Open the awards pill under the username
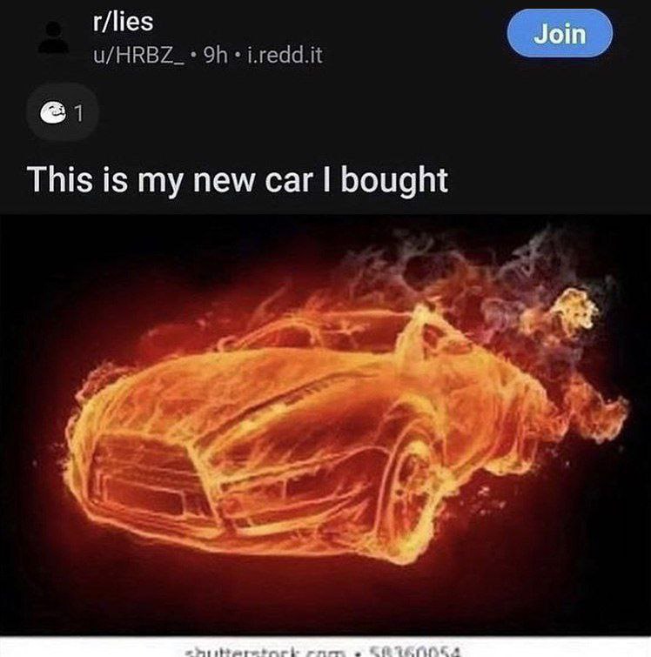Image resolution: width=651 pixels, height=657 pixels. pos(63,112)
